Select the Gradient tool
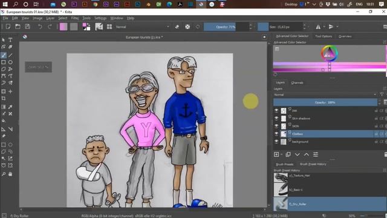Image resolution: width=387 pixels, height=218 pixels. (4, 107)
